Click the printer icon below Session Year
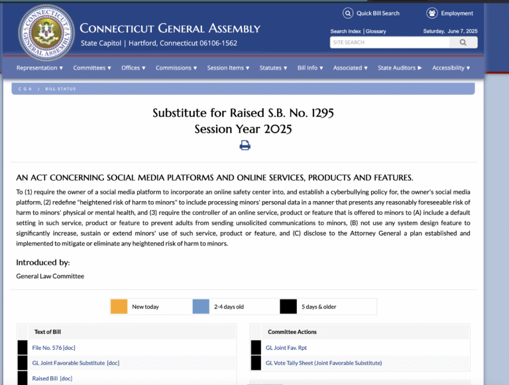Screen dimensions: 509x385 tap(245, 145)
